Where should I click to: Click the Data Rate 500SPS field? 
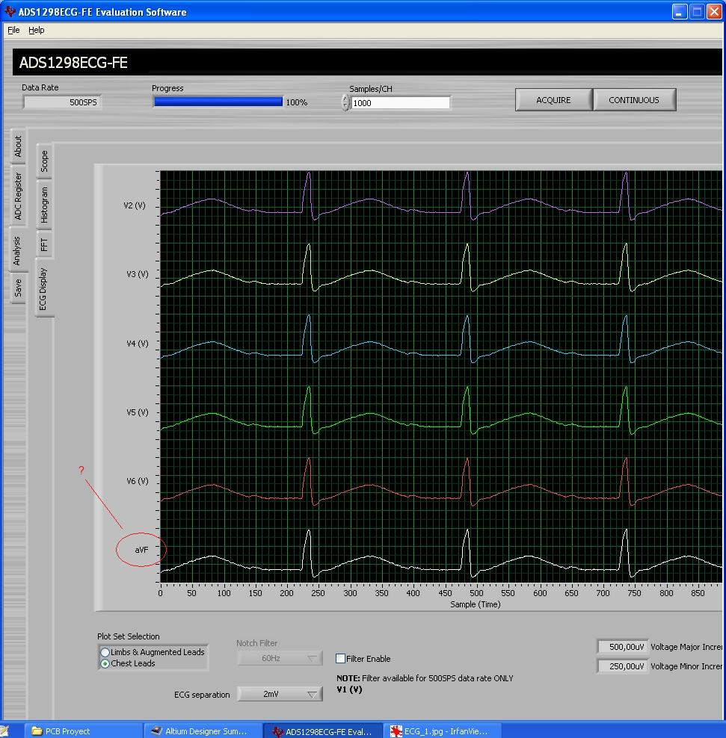click(62, 102)
